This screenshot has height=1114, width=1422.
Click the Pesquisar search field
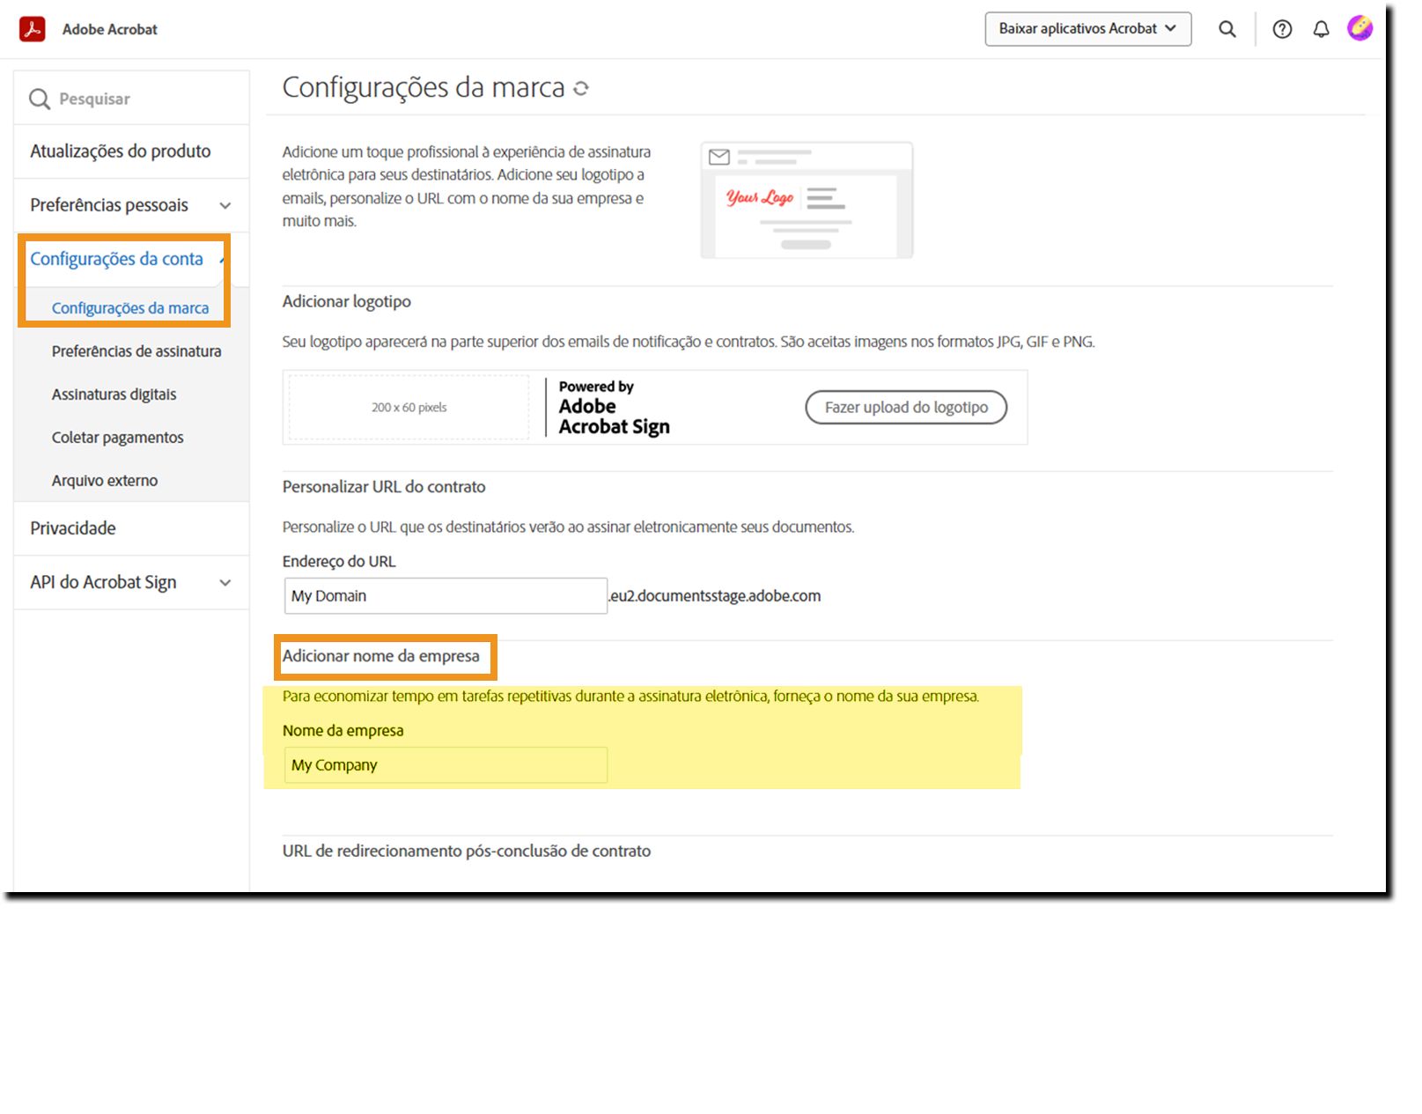point(131,99)
